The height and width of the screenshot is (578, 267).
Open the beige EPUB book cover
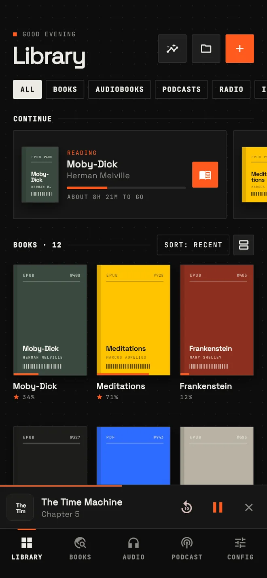(217, 455)
